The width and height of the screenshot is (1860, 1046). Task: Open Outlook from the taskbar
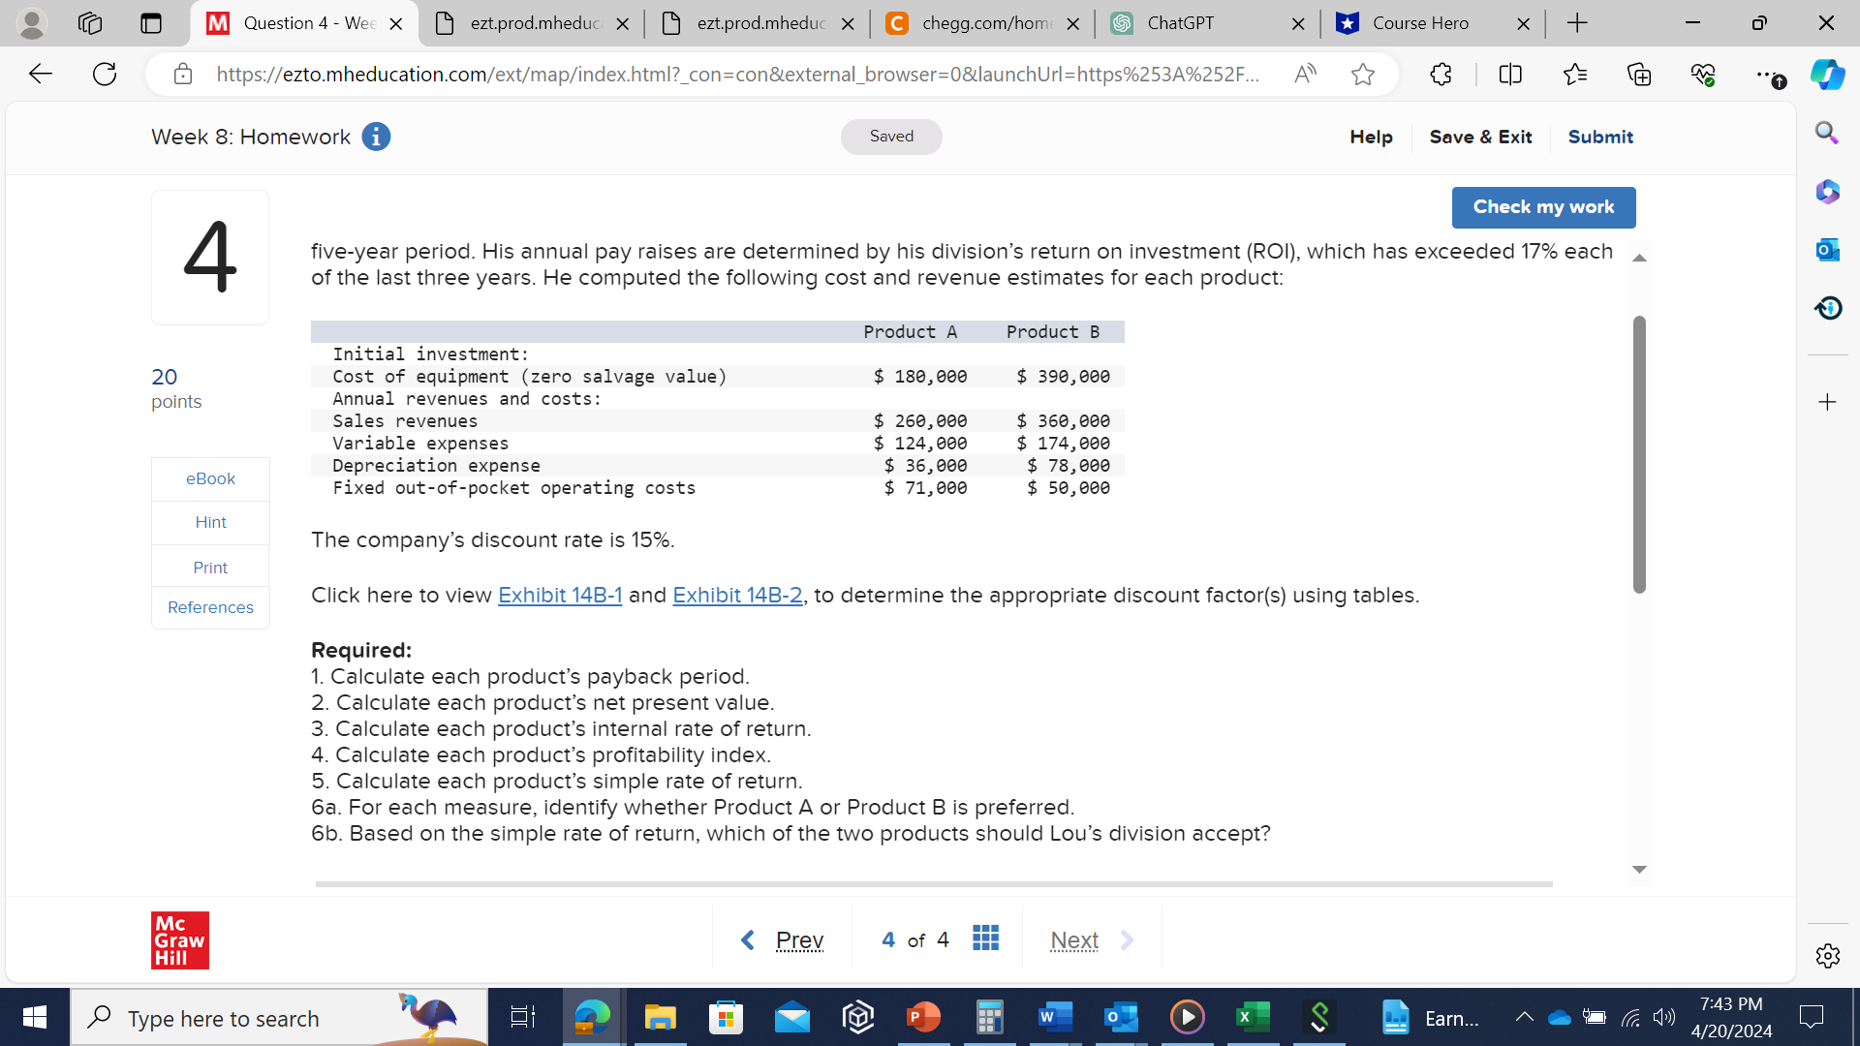tap(1120, 1017)
